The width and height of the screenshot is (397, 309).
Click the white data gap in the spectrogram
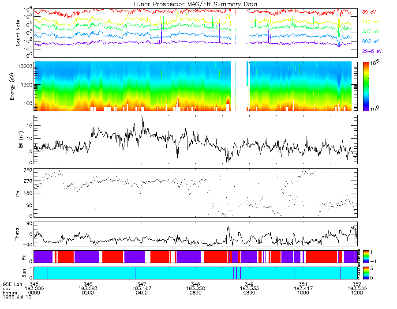(x=241, y=87)
